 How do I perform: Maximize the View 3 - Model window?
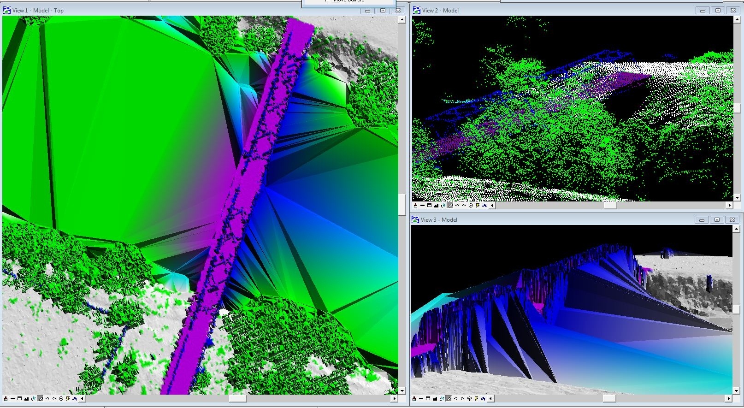click(x=717, y=220)
